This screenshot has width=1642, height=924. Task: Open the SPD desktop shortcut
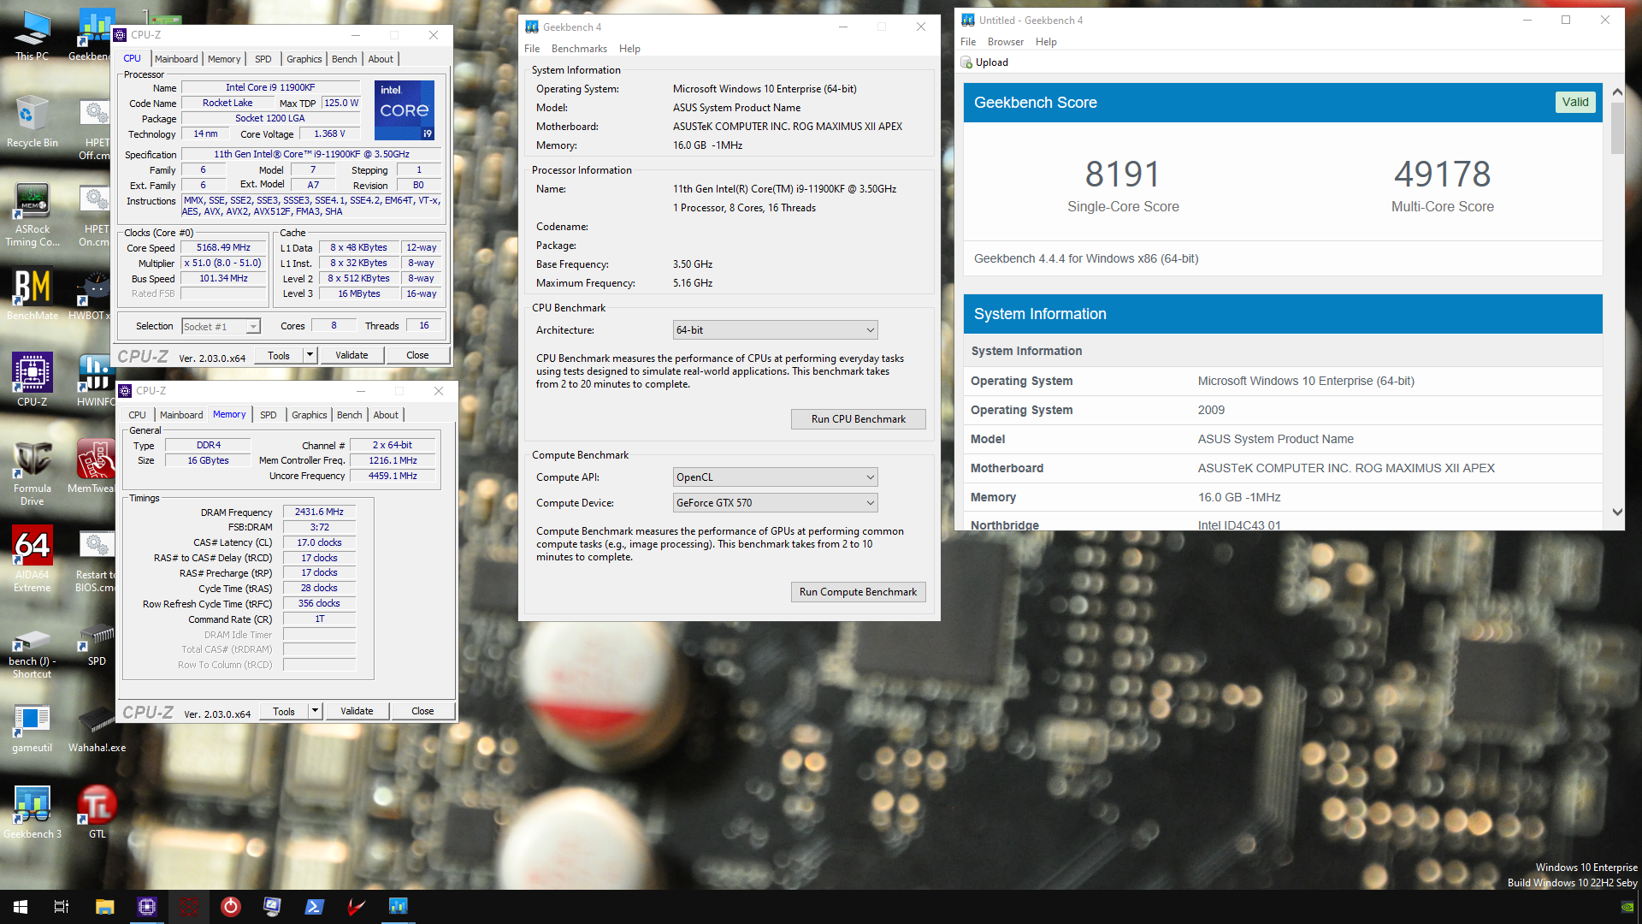coord(97,647)
